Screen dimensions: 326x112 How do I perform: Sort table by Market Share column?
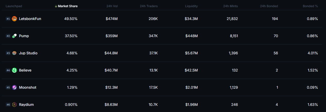tap(68, 6)
